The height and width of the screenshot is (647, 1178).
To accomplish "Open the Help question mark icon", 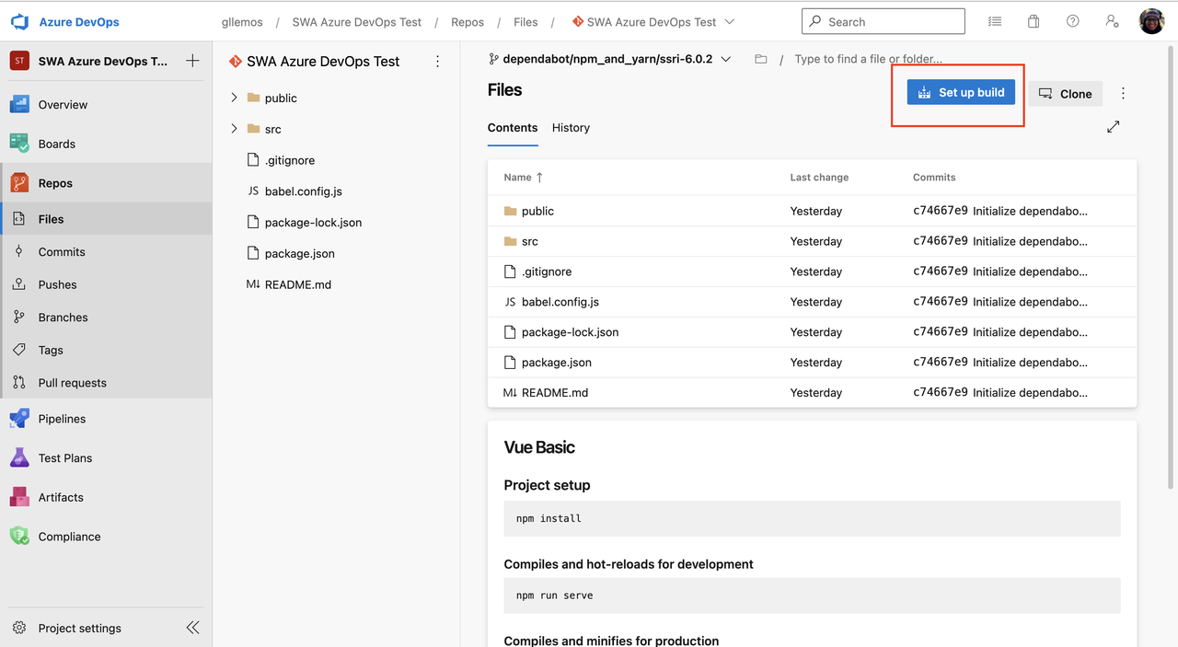I will click(1073, 21).
